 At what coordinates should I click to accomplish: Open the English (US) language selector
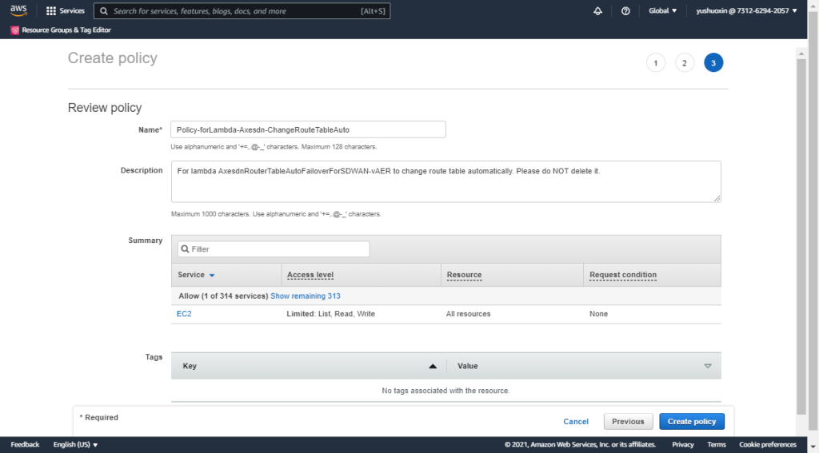[75, 444]
